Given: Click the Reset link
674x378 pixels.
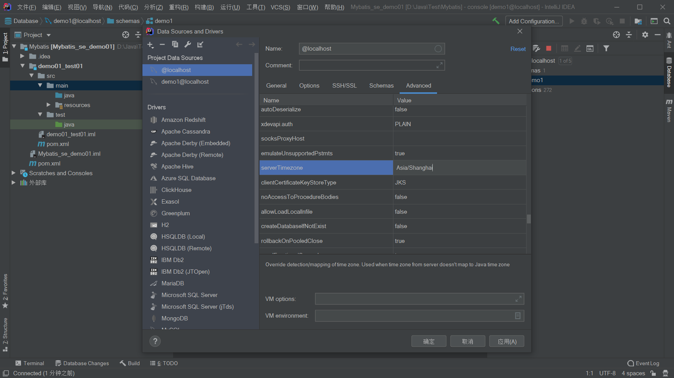Looking at the screenshot, I should pyautogui.click(x=518, y=49).
